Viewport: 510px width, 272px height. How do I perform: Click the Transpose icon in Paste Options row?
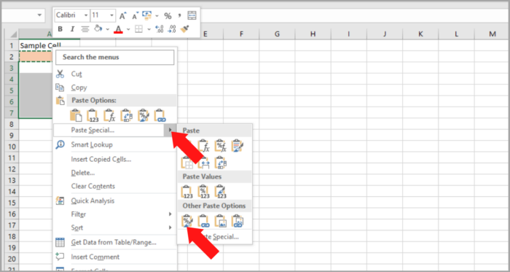pyautogui.click(x=126, y=115)
